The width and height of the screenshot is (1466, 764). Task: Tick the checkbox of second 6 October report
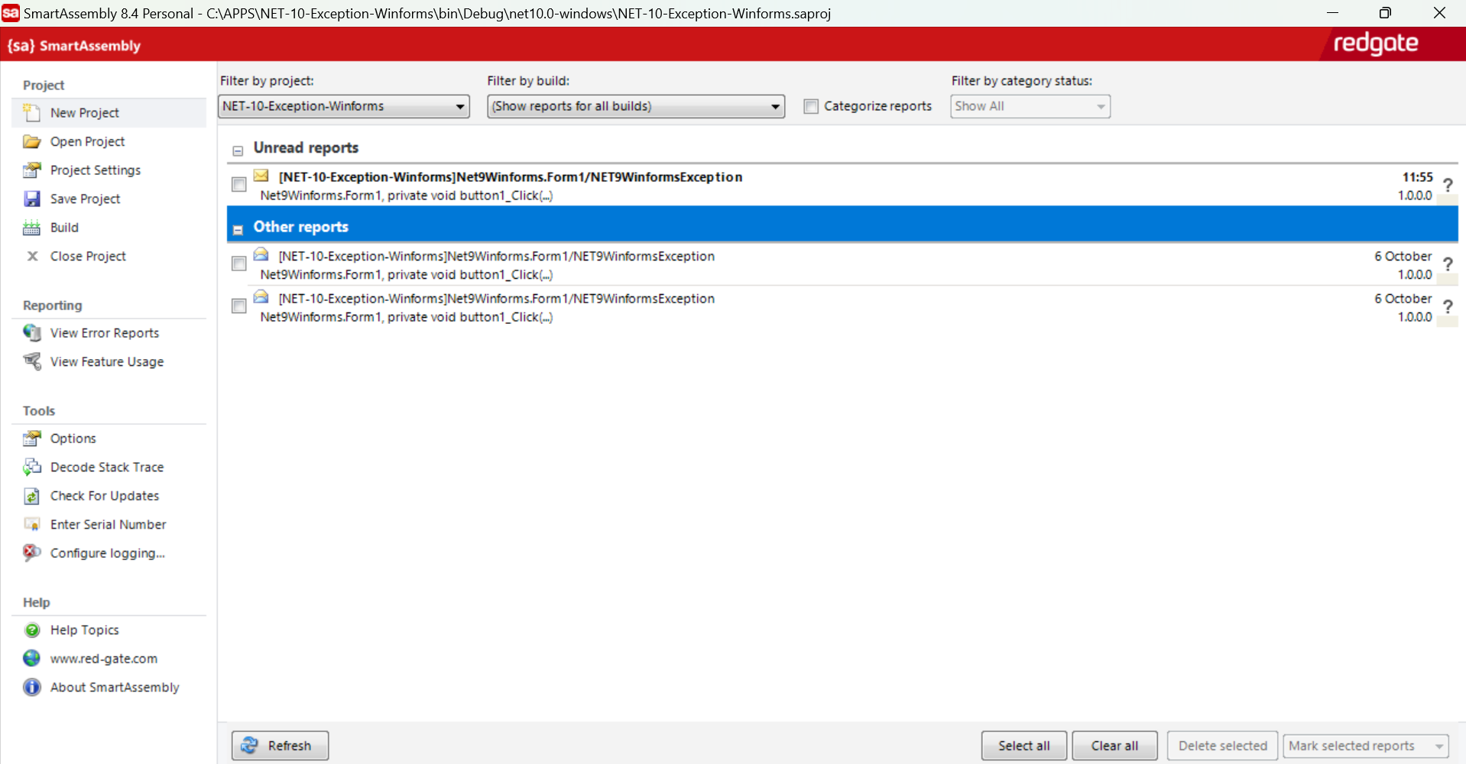(x=239, y=306)
